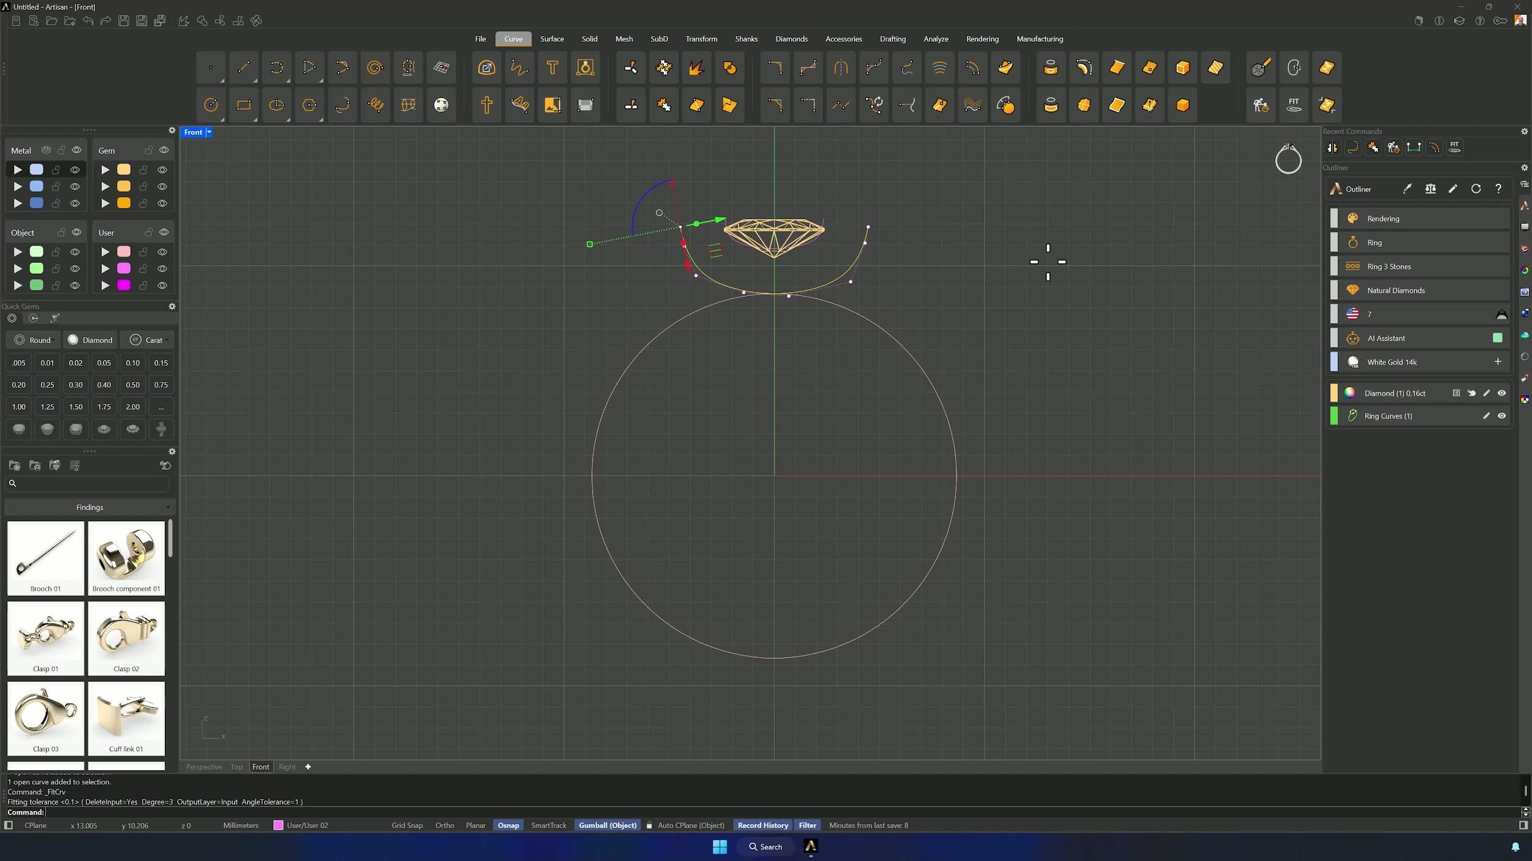
Task: Toggle Ortho mode in status bar
Action: (x=445, y=825)
